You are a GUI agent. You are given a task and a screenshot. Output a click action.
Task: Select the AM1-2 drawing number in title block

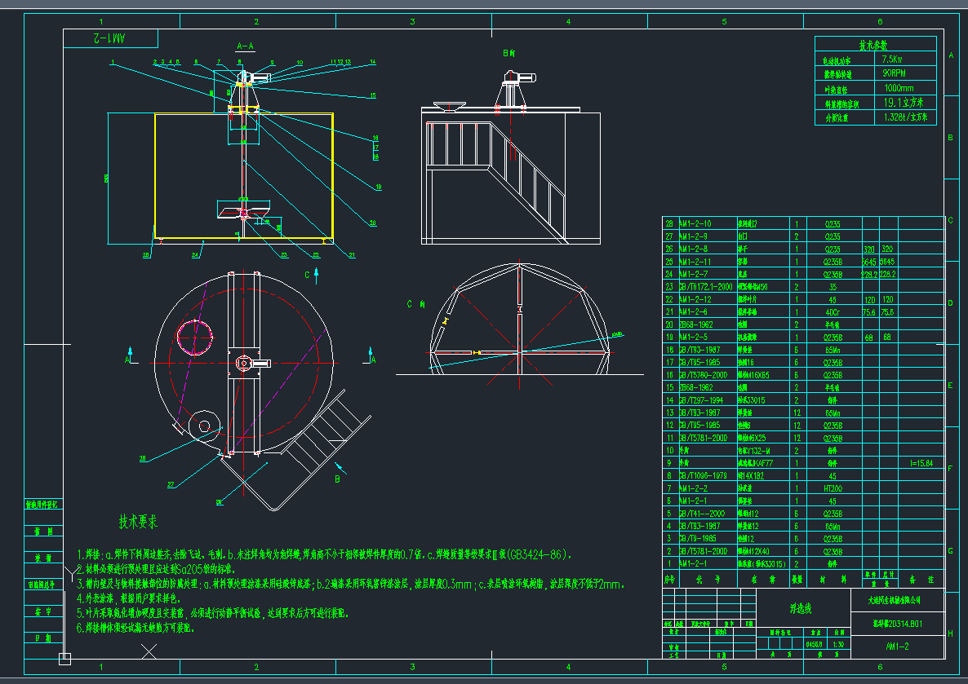point(897,646)
